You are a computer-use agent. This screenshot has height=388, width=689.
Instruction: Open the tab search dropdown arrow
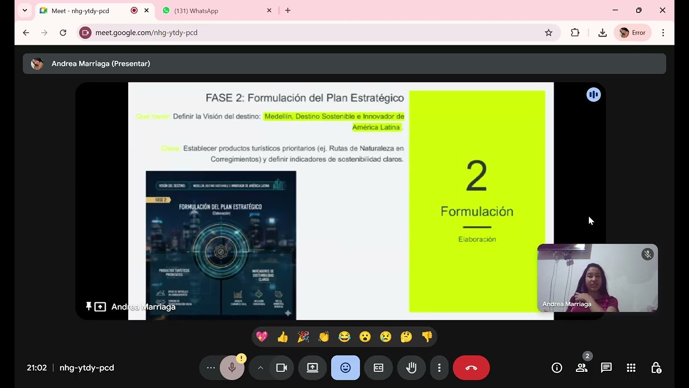pyautogui.click(x=25, y=10)
